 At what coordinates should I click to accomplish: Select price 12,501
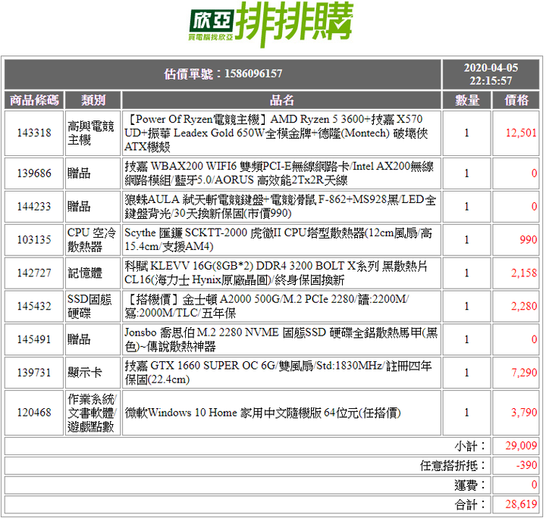[x=521, y=133]
